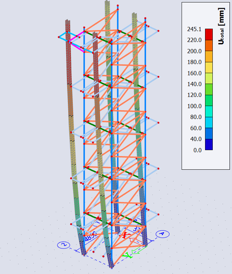232x274 pixels.
Task: Click the 0.0 minimum legend value
Action: click(x=198, y=150)
